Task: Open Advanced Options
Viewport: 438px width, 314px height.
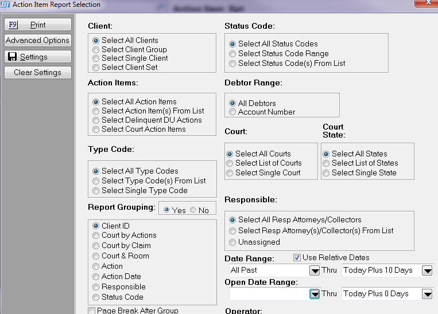Action: pyautogui.click(x=37, y=41)
